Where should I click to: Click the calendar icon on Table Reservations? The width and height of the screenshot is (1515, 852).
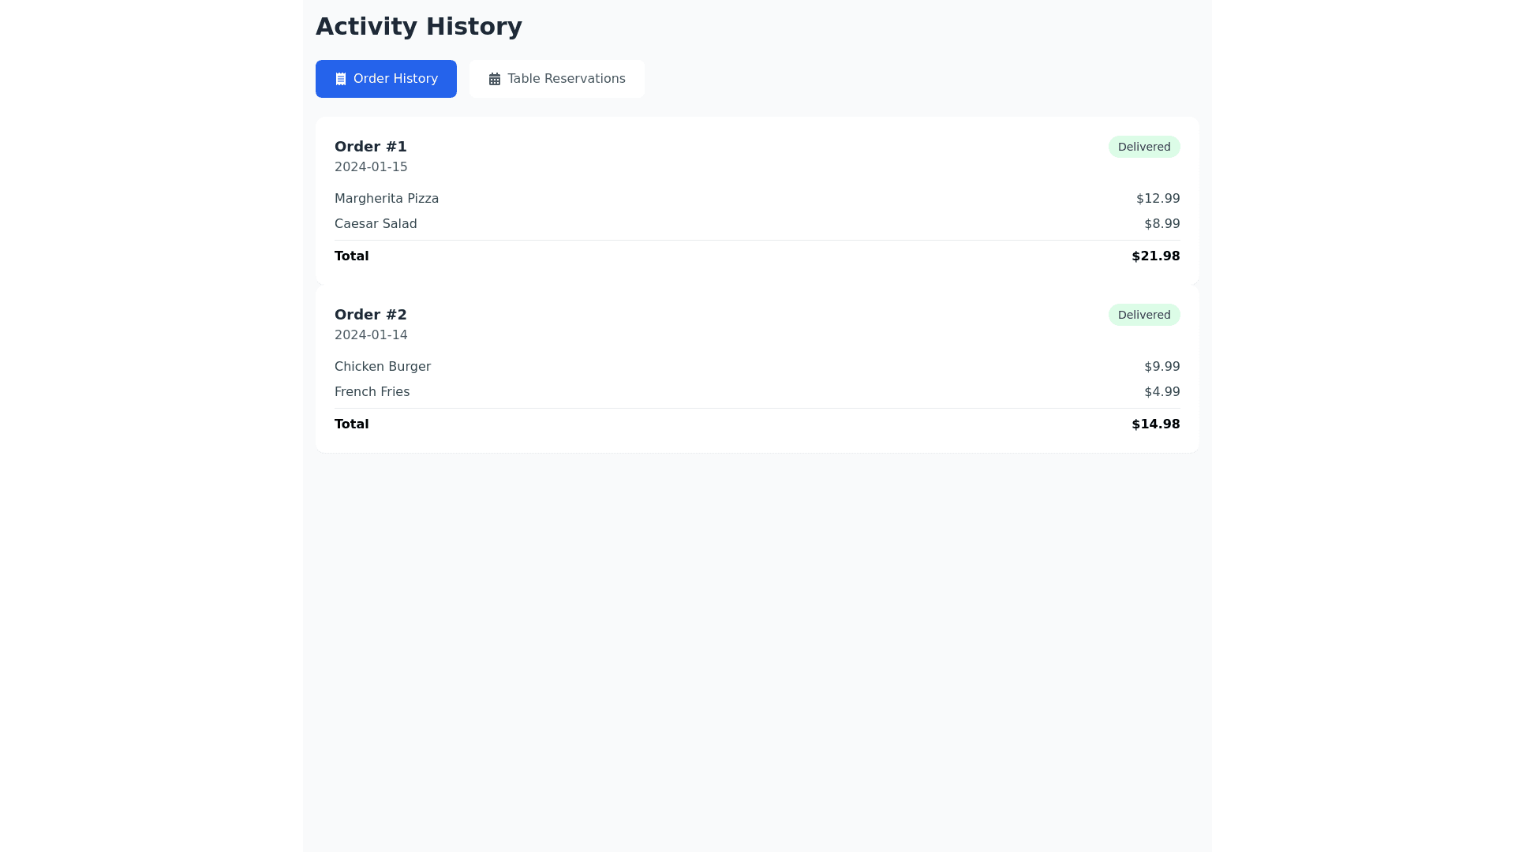pos(495,79)
